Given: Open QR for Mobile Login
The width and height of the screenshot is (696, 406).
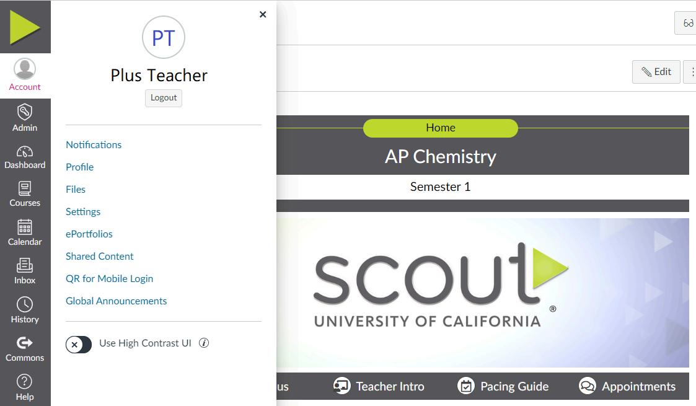Looking at the screenshot, I should (x=109, y=278).
